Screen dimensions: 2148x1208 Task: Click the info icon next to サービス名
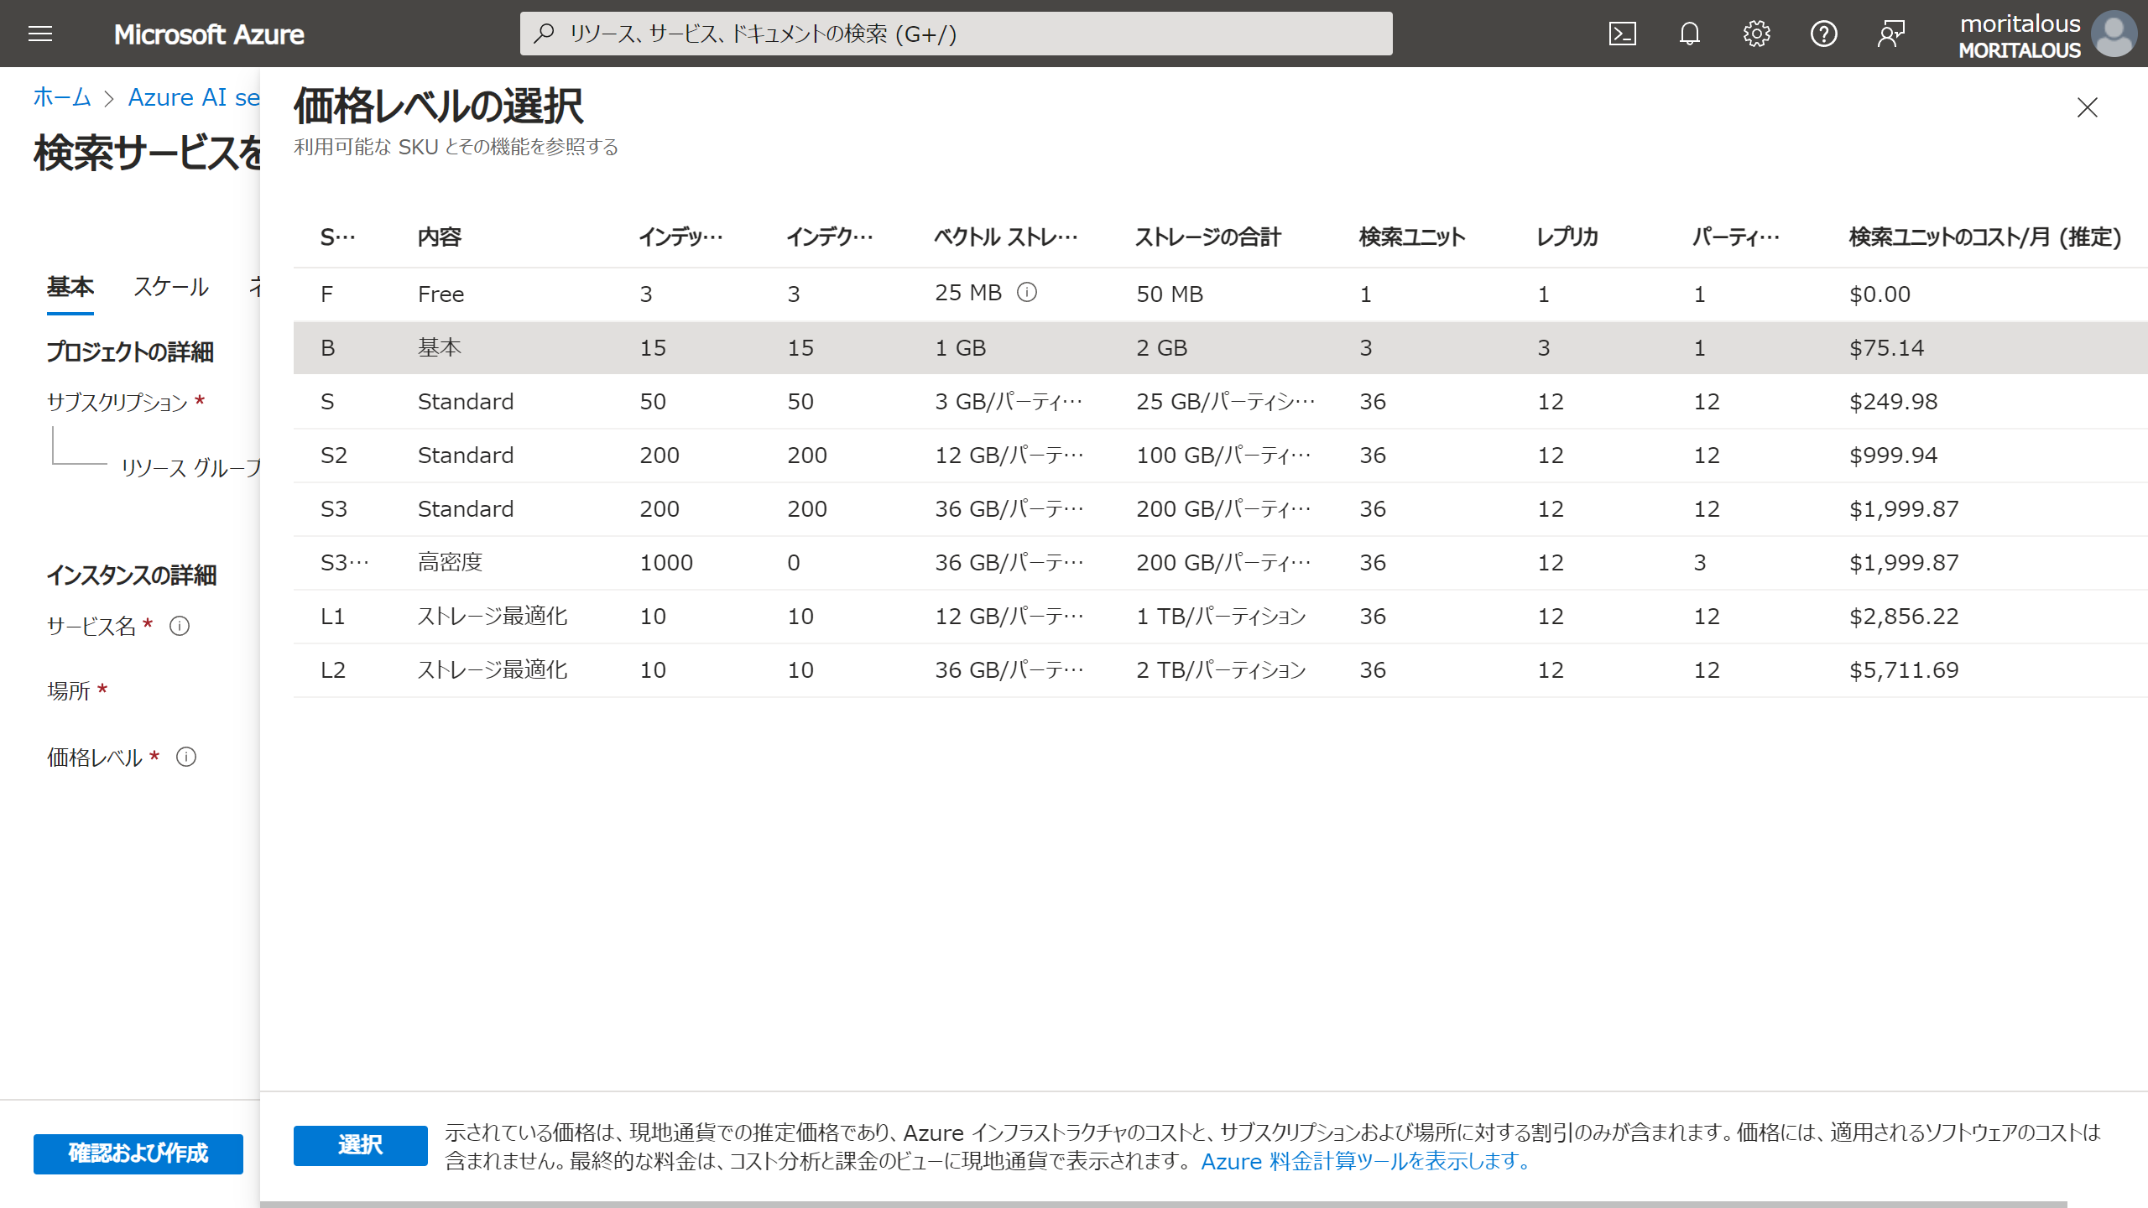(x=180, y=625)
